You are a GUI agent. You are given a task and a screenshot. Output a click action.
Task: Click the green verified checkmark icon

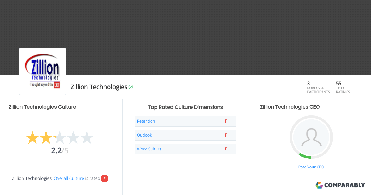pos(131,87)
